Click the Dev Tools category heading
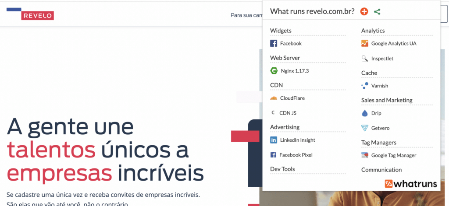 pyautogui.click(x=282, y=169)
